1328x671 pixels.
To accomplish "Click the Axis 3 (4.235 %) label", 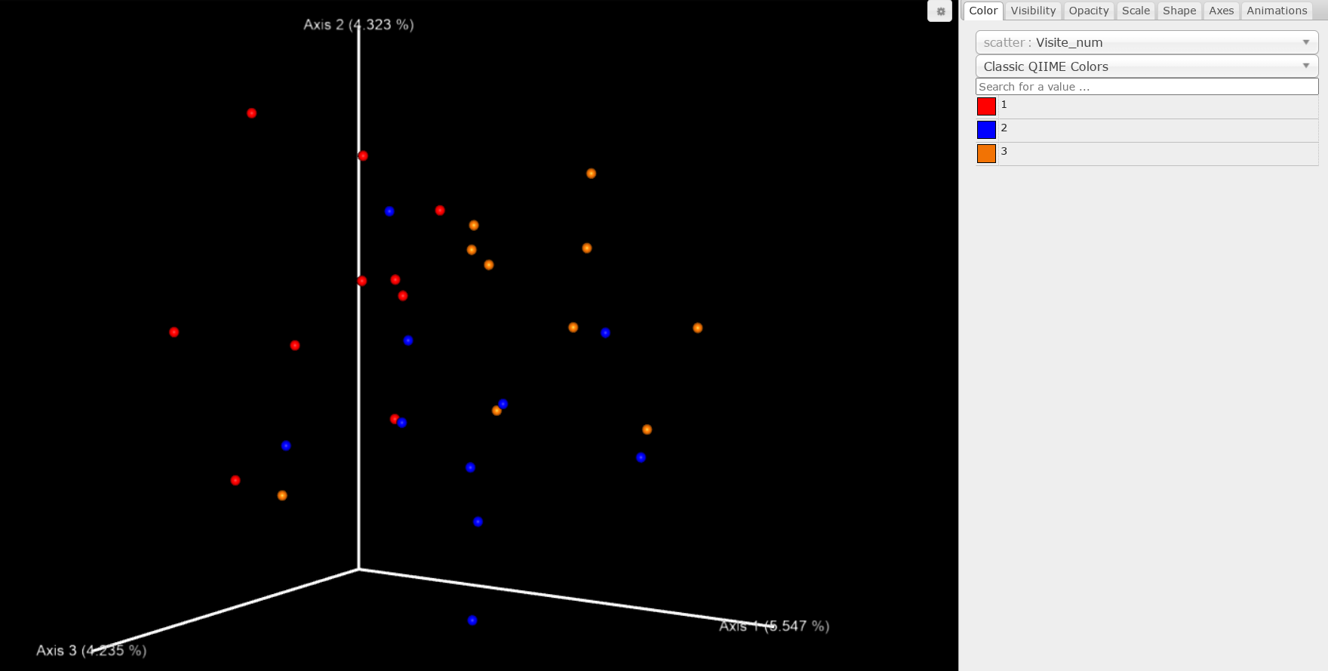I will (x=91, y=650).
